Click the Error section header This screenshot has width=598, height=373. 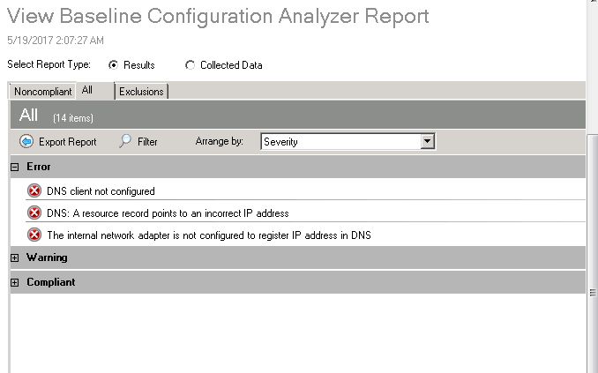(x=298, y=167)
